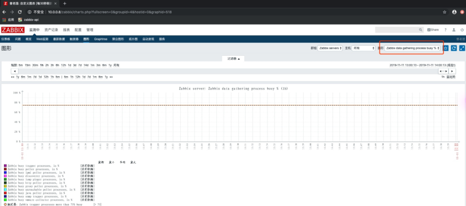Click the ipmi poller processes legend swatch
This screenshot has height=206, width=466.
pyautogui.click(x=5, y=172)
